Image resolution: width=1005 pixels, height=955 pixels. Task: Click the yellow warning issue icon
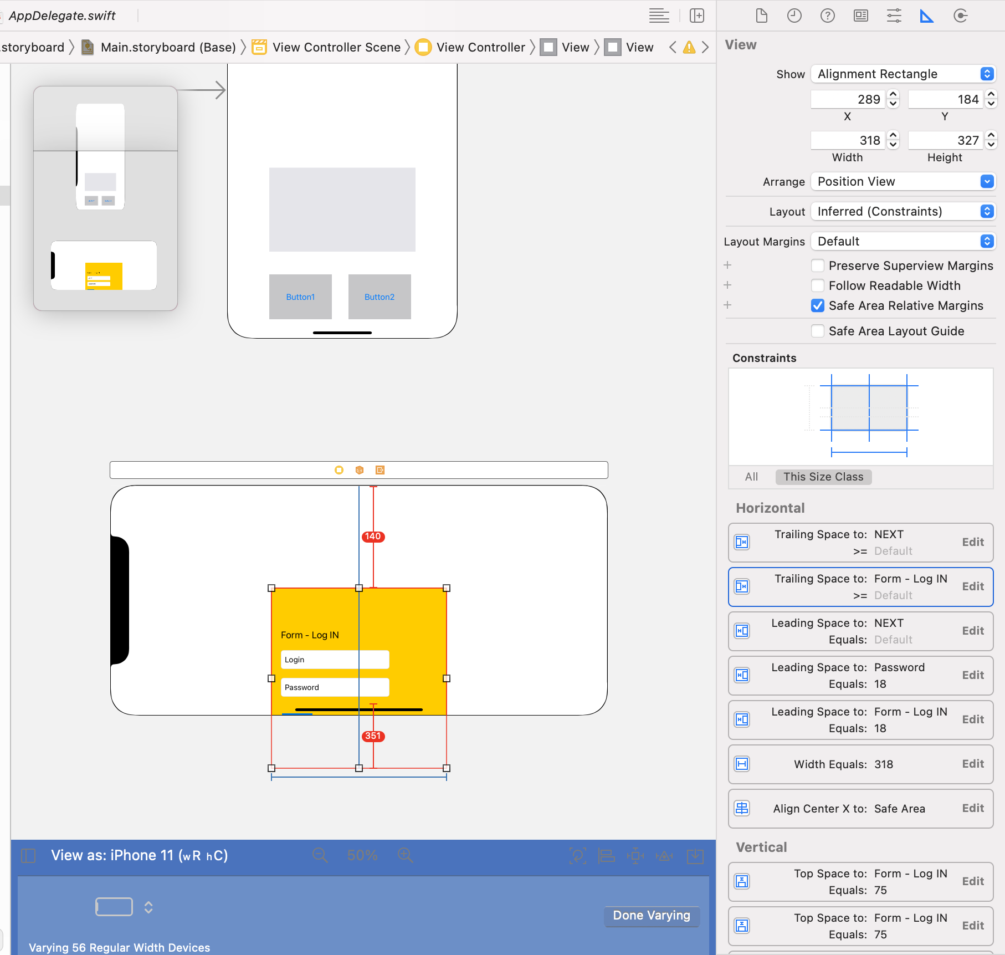click(689, 48)
